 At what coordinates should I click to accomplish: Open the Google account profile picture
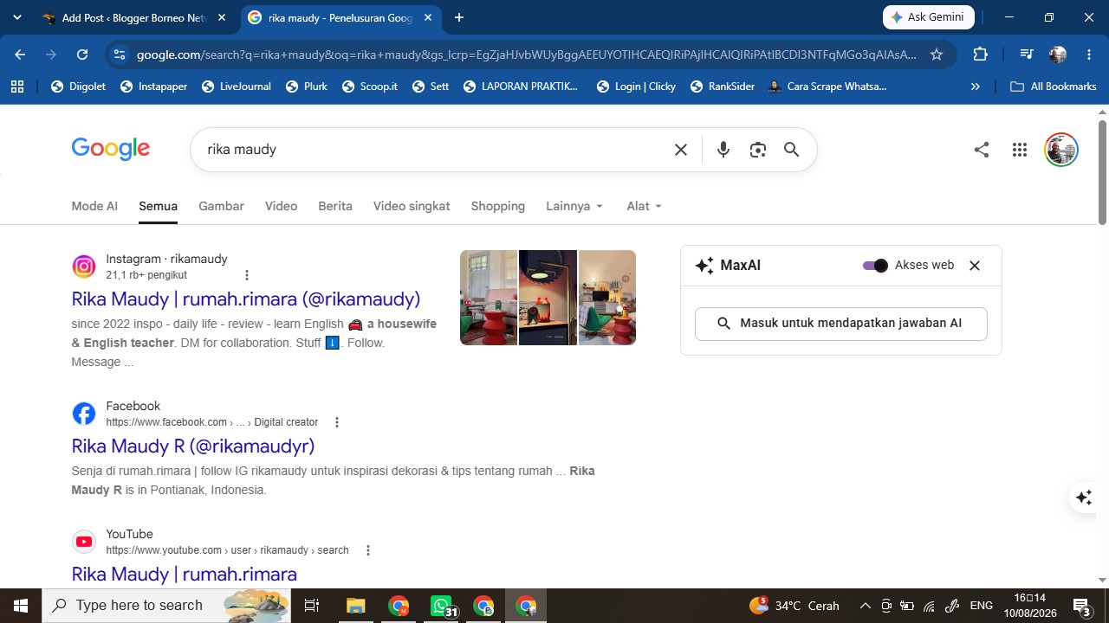(x=1061, y=150)
